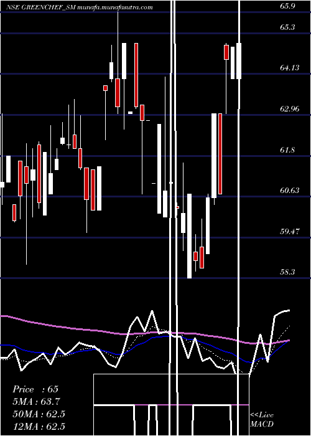Select the 60.63 price level label

[x=290, y=190]
